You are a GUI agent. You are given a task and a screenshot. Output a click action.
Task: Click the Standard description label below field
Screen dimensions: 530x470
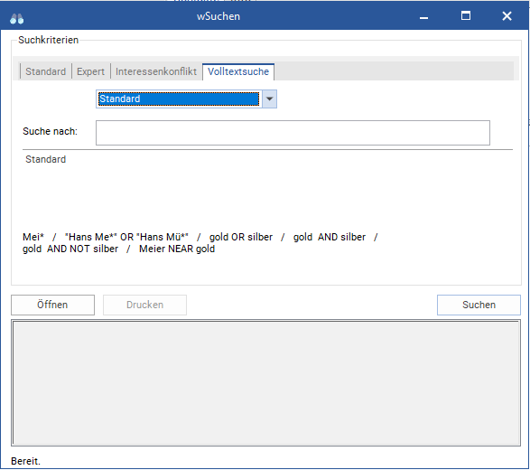click(46, 159)
